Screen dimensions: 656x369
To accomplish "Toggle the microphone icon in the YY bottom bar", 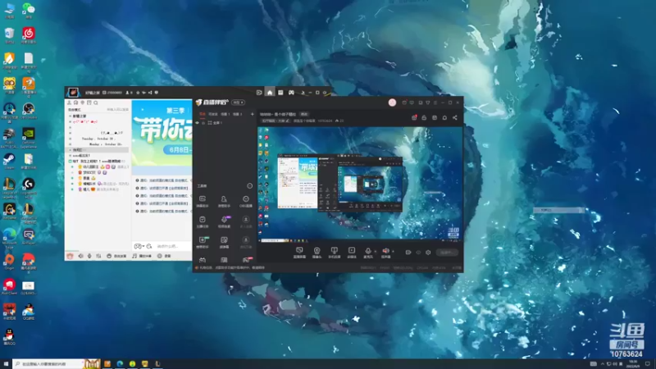I will [x=89, y=256].
